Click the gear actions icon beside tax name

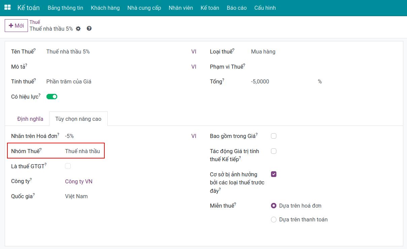tap(78, 29)
